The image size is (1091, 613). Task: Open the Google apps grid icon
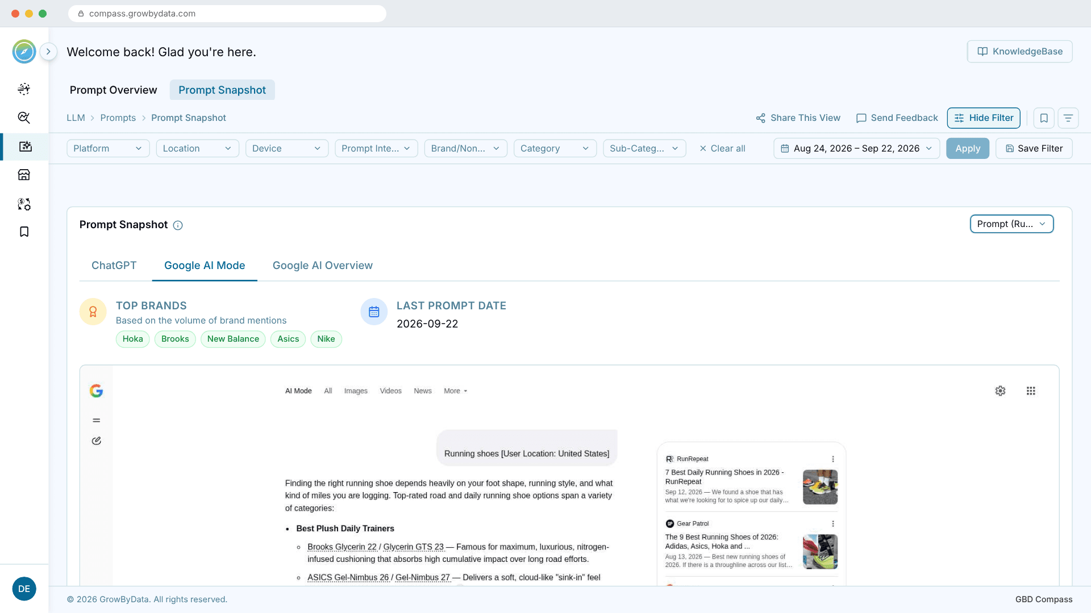pyautogui.click(x=1031, y=391)
